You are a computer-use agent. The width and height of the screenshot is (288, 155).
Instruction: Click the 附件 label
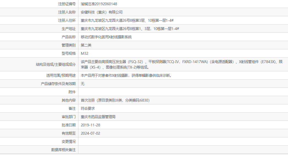coord(72,92)
